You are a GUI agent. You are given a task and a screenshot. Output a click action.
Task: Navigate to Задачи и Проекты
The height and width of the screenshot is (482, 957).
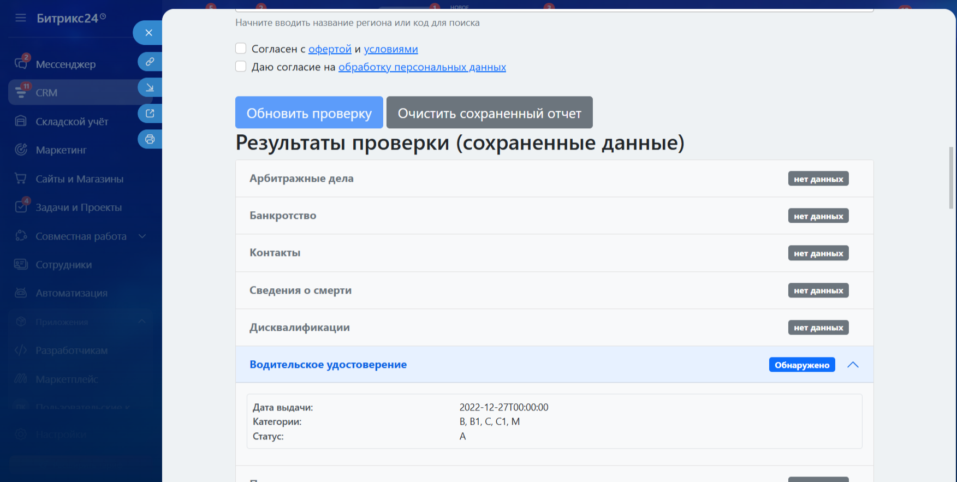79,207
